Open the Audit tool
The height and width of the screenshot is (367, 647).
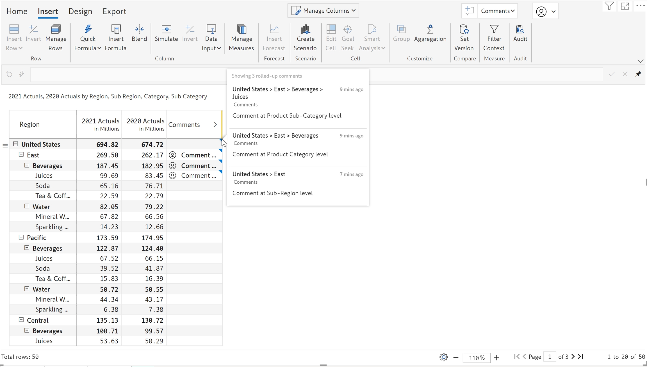pos(520,29)
